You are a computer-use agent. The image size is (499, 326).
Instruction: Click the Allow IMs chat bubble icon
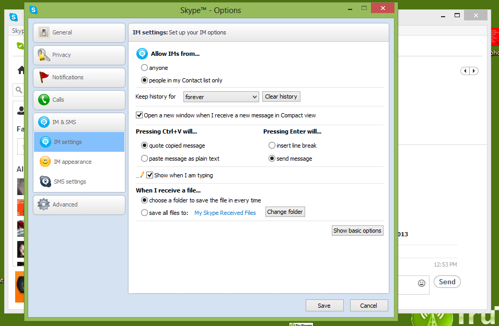(x=142, y=54)
